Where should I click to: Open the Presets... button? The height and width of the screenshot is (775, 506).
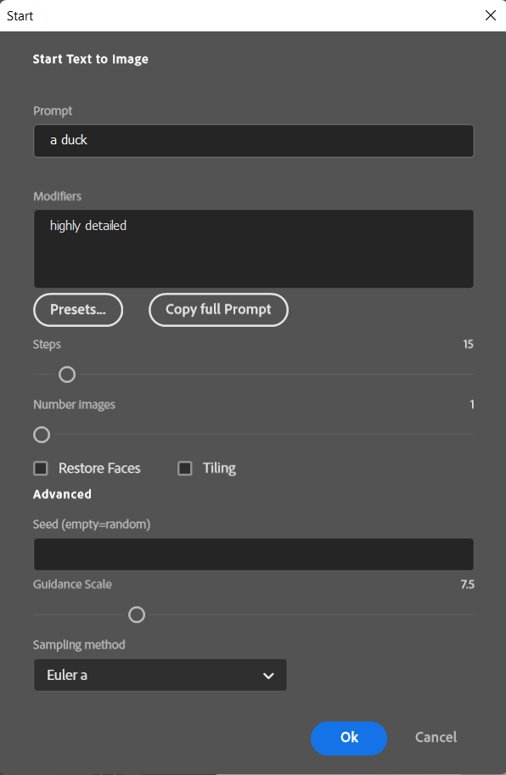[78, 310]
